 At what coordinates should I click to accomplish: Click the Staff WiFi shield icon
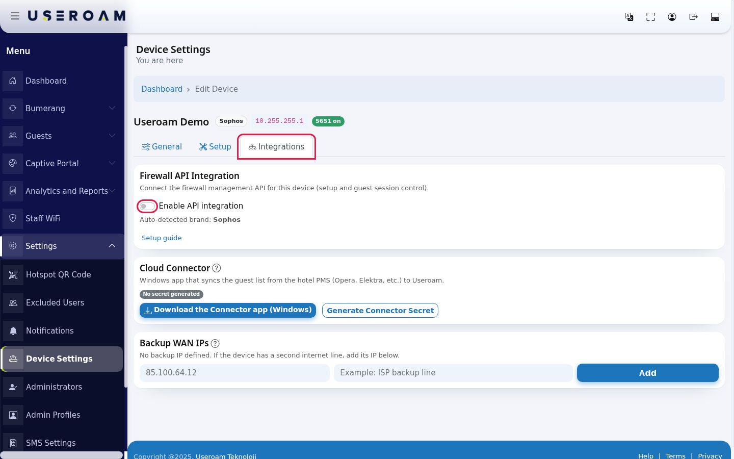[13, 218]
